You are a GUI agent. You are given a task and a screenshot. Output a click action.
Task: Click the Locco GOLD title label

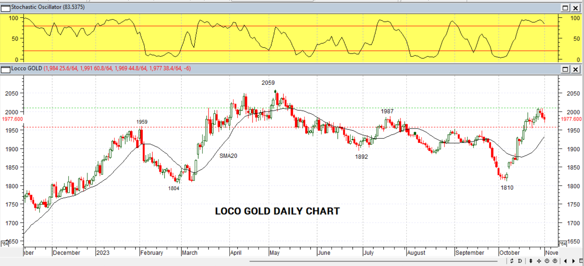[27, 68]
